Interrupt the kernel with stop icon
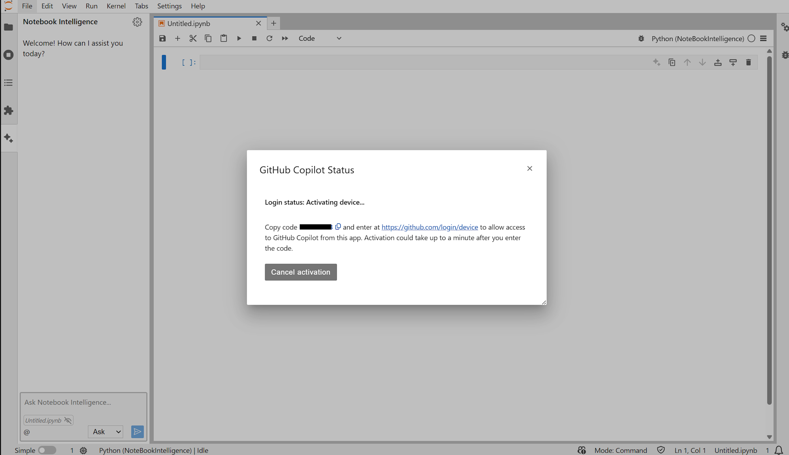 click(x=254, y=38)
